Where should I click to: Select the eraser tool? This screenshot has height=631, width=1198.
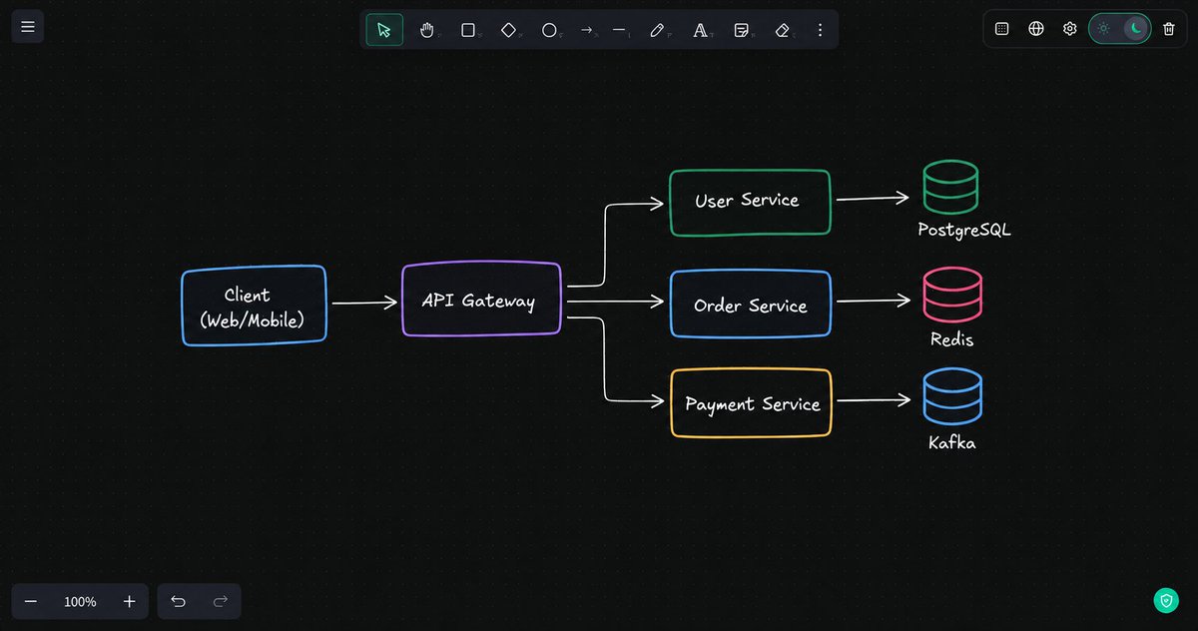[x=782, y=30]
